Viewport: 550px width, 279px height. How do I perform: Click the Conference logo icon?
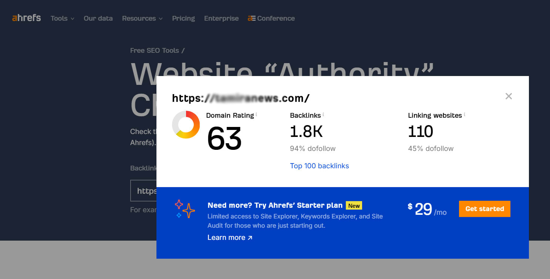pyautogui.click(x=252, y=18)
